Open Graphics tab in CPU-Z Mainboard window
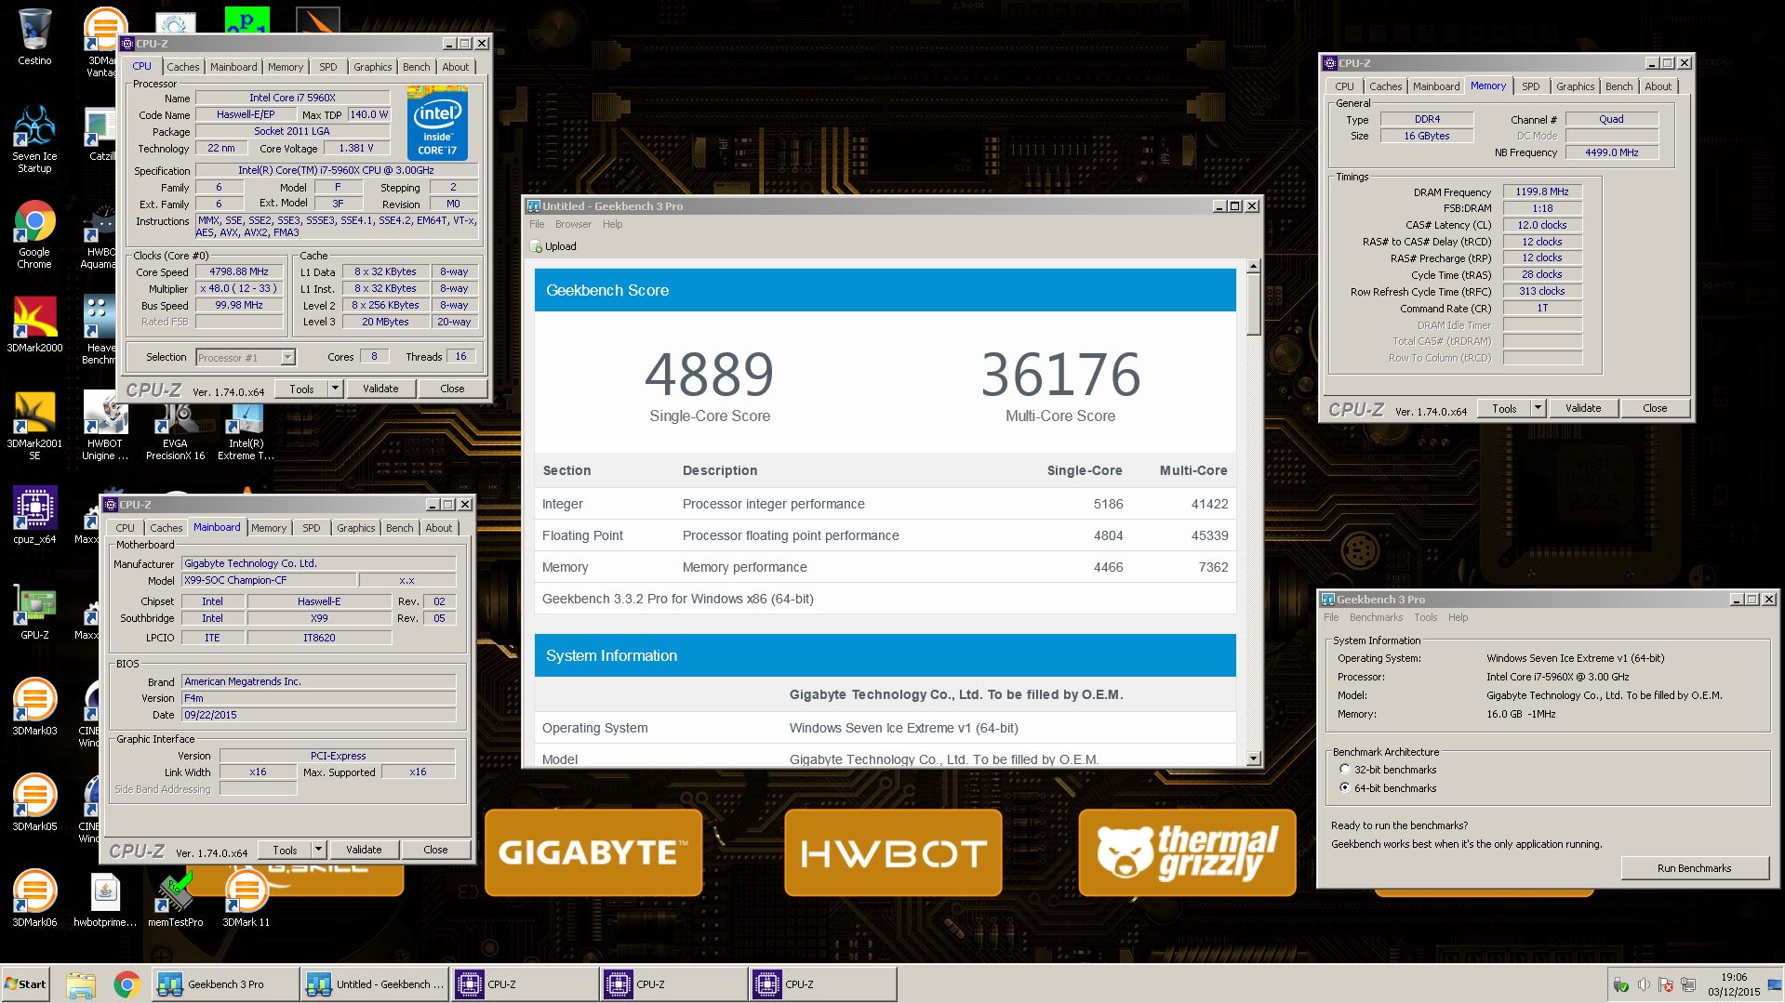The width and height of the screenshot is (1785, 1003). tap(355, 528)
